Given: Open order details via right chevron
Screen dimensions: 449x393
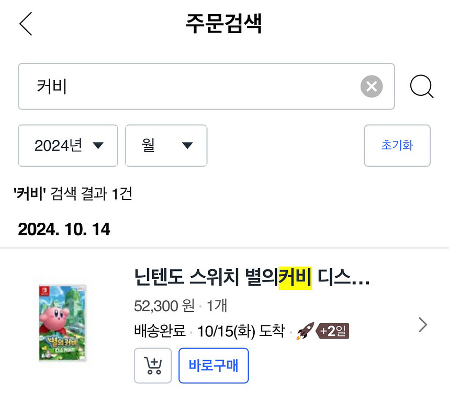Looking at the screenshot, I should tap(423, 325).
